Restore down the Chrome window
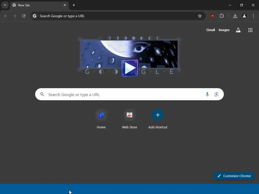Image resolution: width=259 pixels, height=194 pixels. tap(242, 5)
